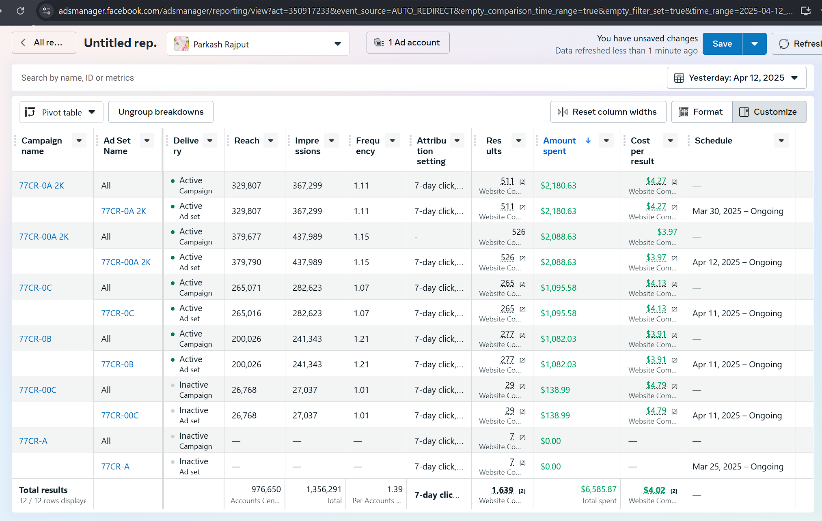Click the 1 Ad account button

[x=408, y=43]
